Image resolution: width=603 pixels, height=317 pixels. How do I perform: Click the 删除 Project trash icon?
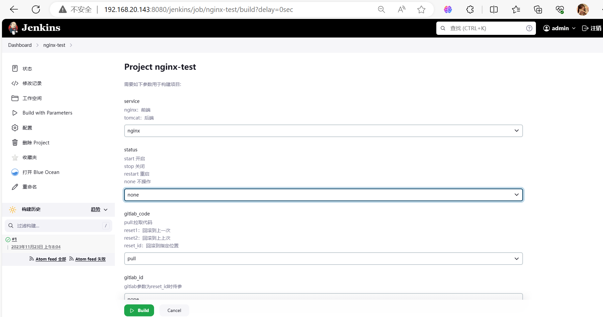pos(15,142)
